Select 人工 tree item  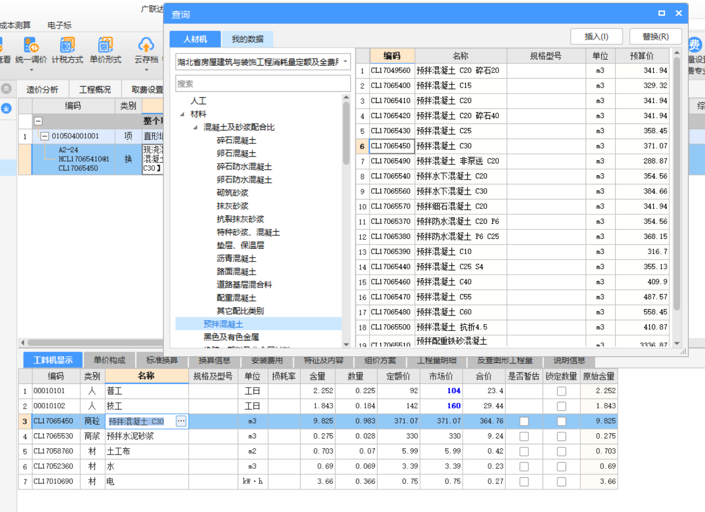(x=198, y=101)
